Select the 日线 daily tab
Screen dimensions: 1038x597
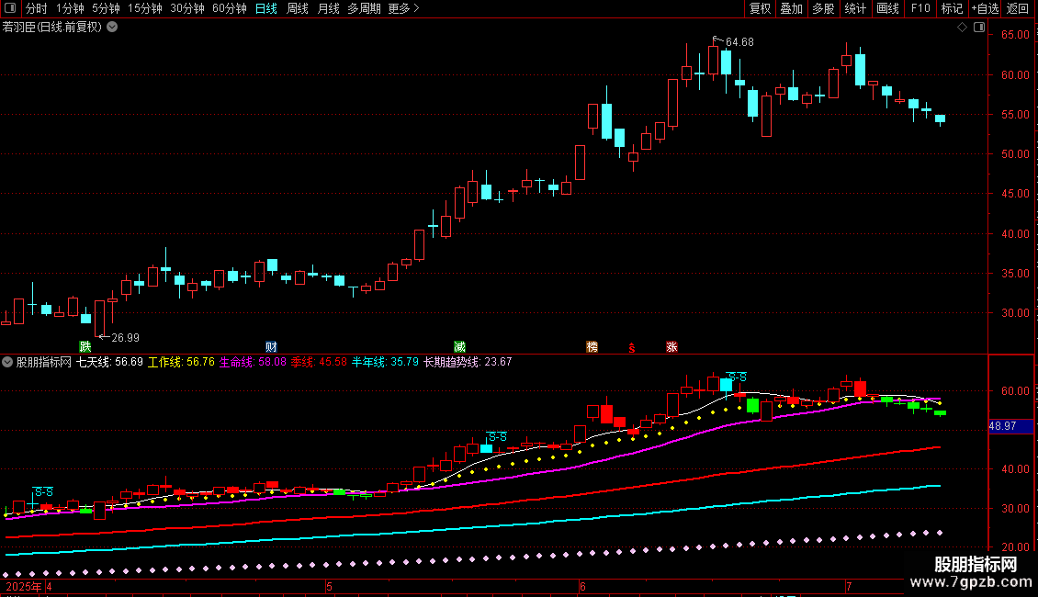click(x=266, y=8)
